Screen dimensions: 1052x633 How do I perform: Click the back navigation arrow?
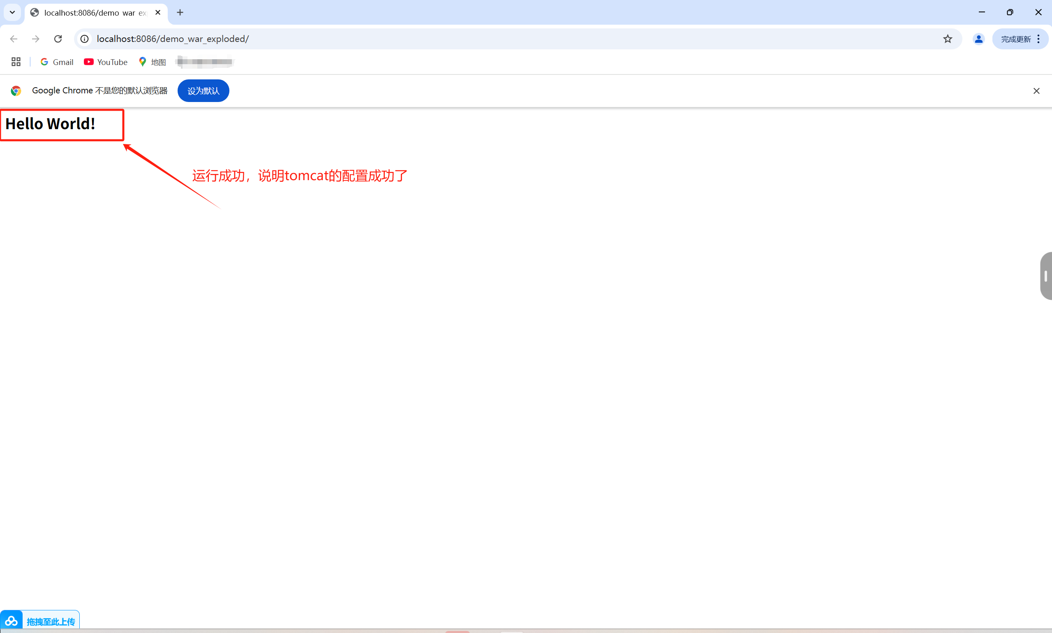coord(14,39)
